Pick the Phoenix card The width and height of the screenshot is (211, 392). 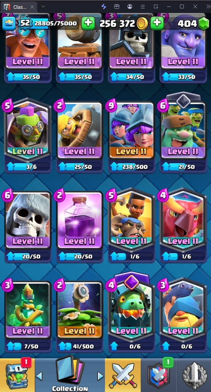[183, 220]
